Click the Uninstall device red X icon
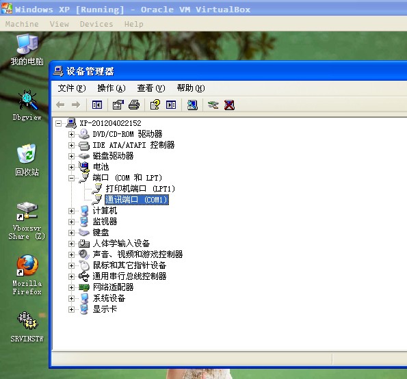Screen dimensions: 407x379 (x=229, y=105)
